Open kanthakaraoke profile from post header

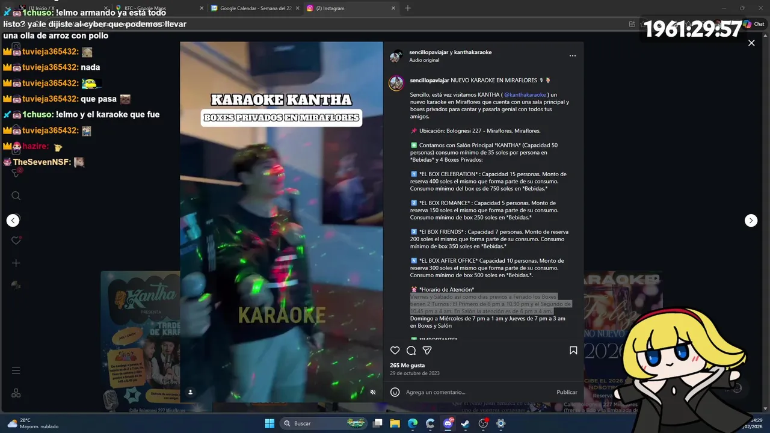[473, 52]
